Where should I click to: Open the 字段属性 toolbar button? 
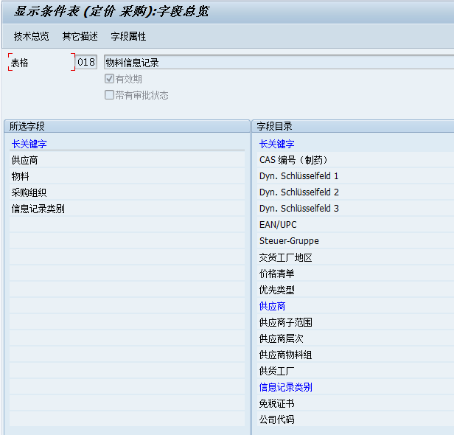[x=128, y=36]
